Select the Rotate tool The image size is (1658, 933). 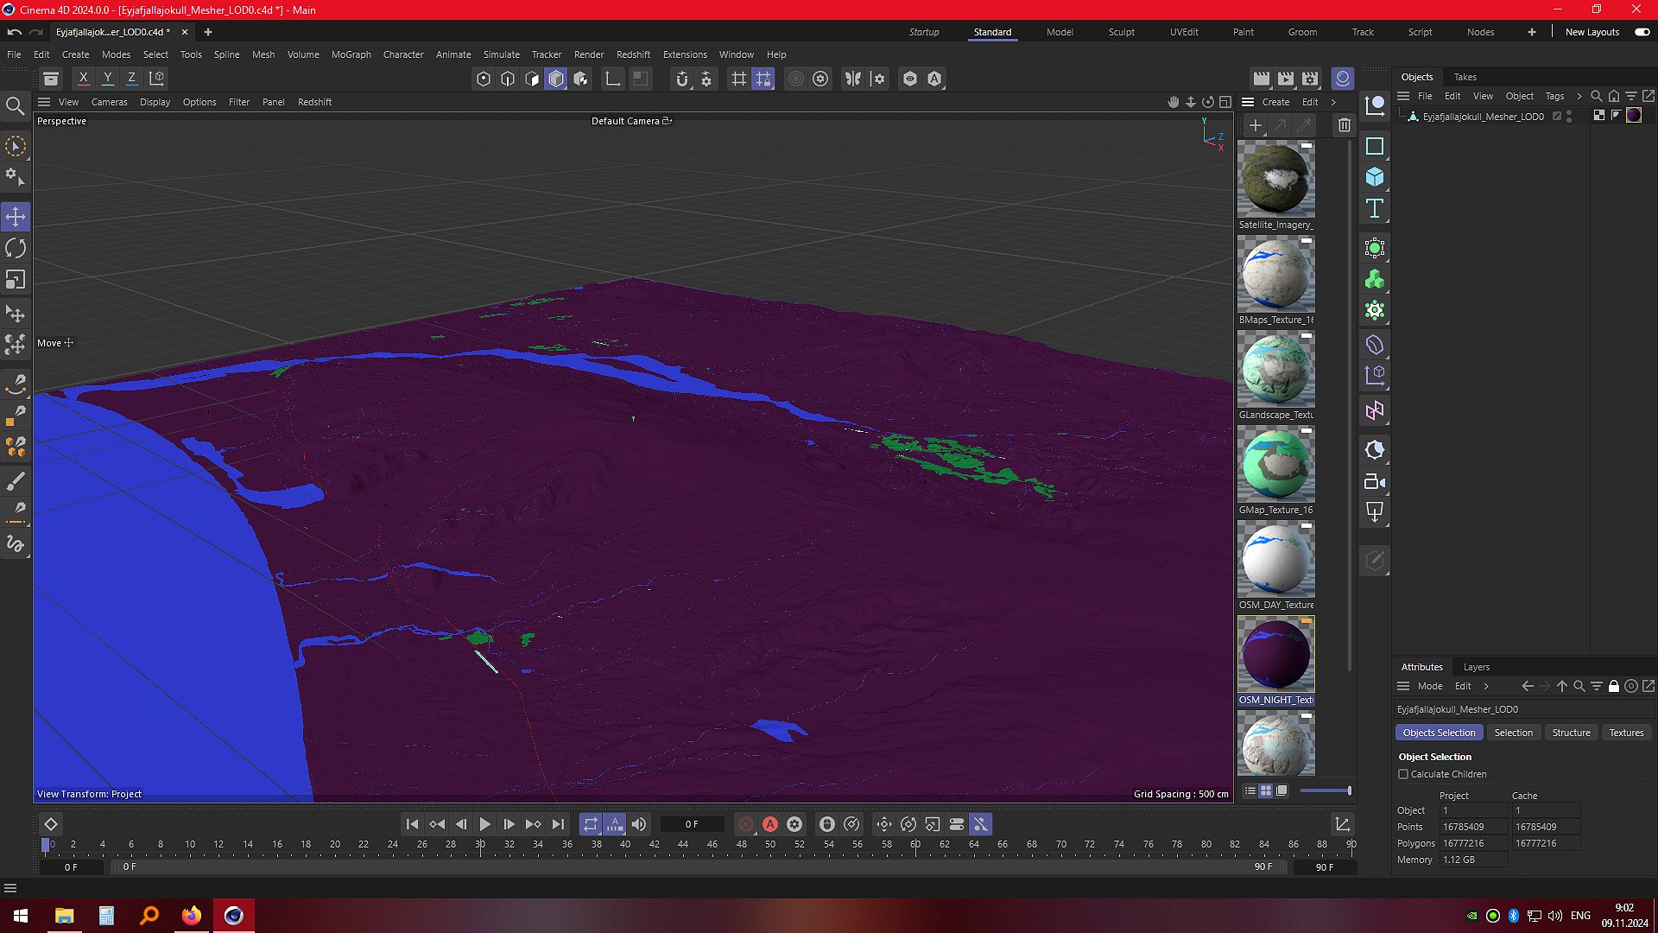click(16, 249)
